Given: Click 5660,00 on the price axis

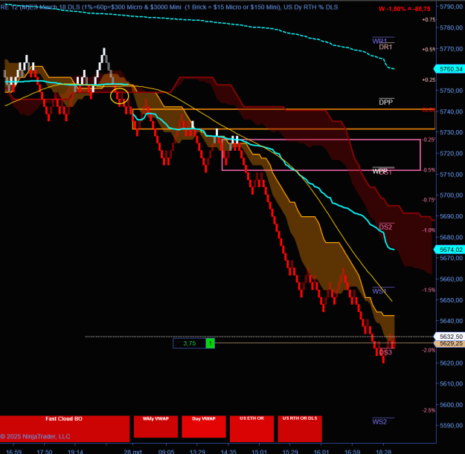Looking at the screenshot, I should [451, 279].
